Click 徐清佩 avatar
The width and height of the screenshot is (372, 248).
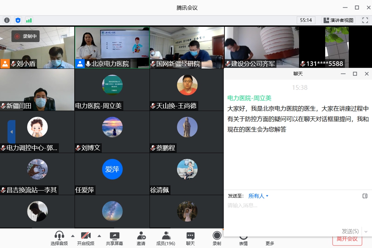tap(187, 169)
